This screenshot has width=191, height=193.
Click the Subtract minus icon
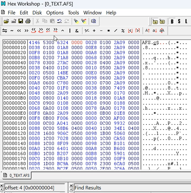101,31
